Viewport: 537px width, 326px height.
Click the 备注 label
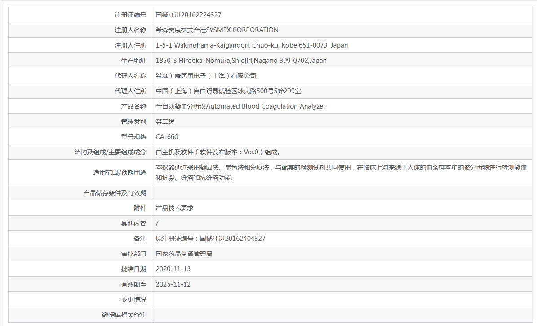pos(140,239)
